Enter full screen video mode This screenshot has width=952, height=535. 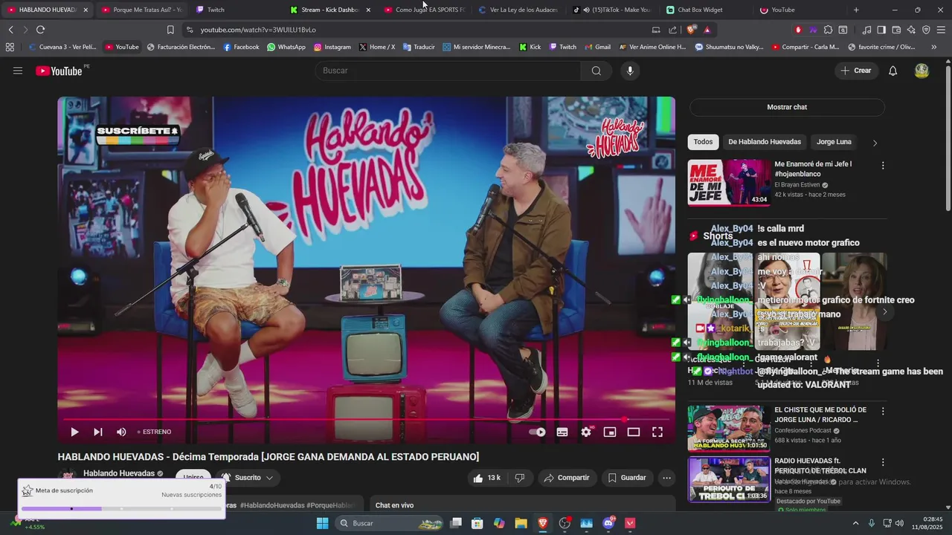(657, 432)
